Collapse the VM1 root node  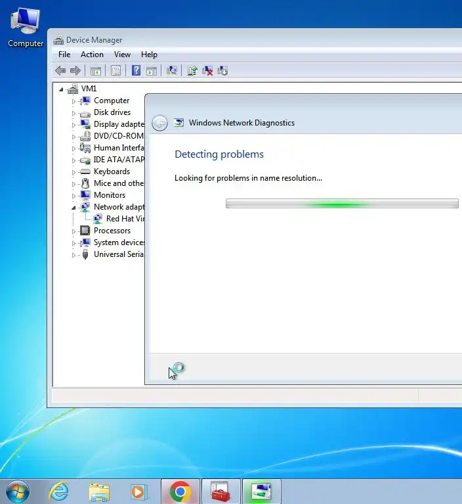(x=61, y=89)
